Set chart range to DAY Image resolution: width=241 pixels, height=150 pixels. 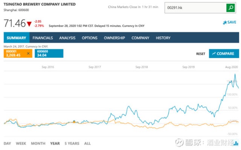7,143
